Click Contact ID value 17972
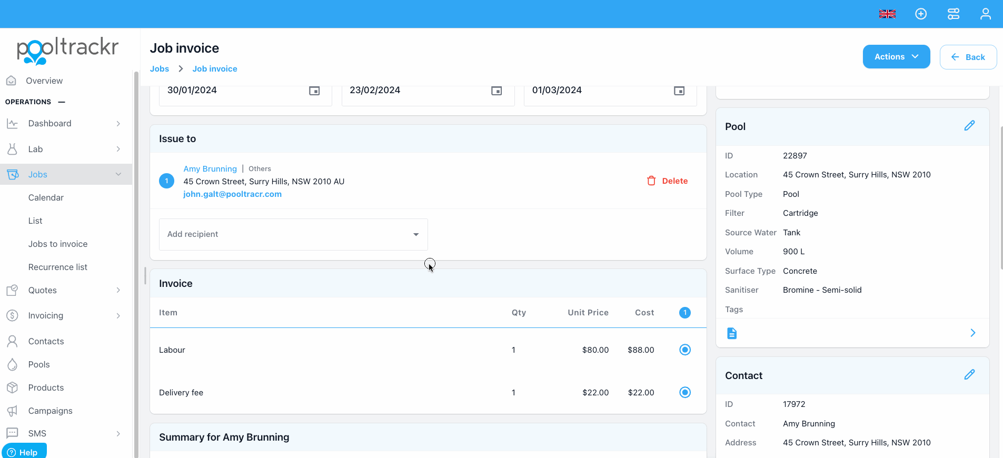This screenshot has height=458, width=1003. [794, 404]
